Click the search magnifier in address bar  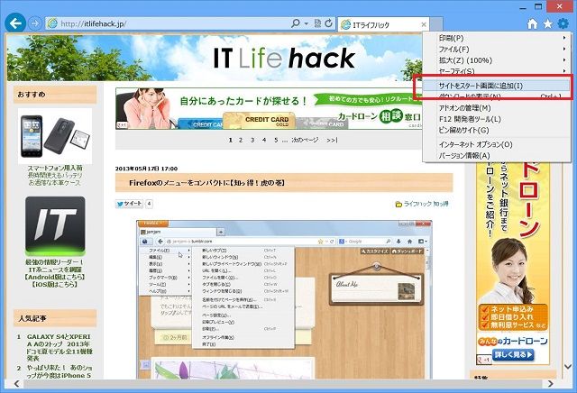(296, 23)
